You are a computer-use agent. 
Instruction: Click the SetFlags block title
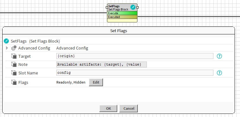114,6
